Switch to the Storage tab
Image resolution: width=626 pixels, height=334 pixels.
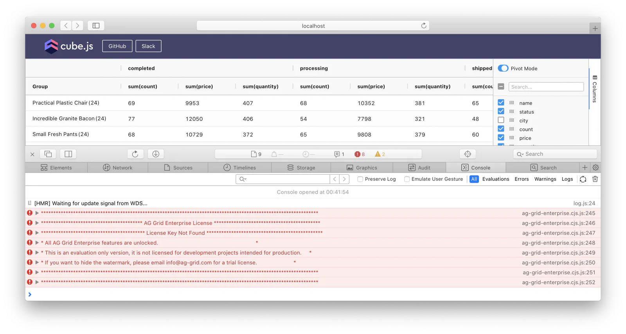tap(301, 168)
